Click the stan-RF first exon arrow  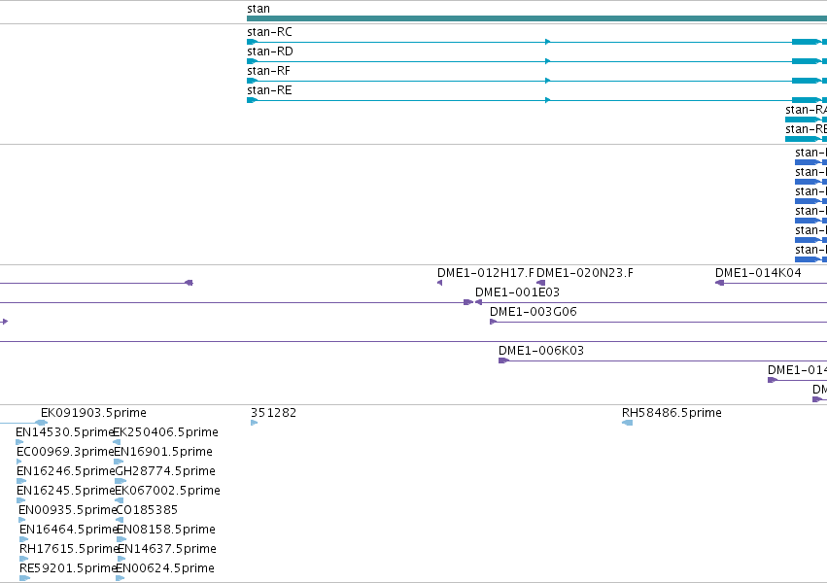pyautogui.click(x=252, y=81)
